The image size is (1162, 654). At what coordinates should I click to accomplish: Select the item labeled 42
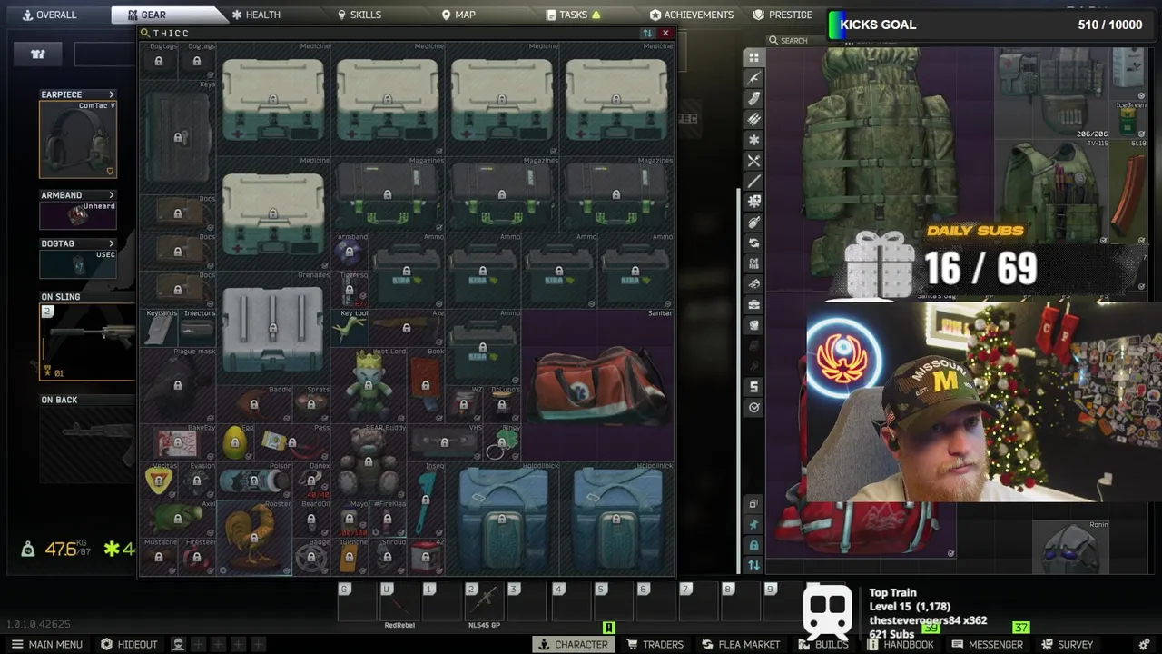pyautogui.click(x=426, y=557)
